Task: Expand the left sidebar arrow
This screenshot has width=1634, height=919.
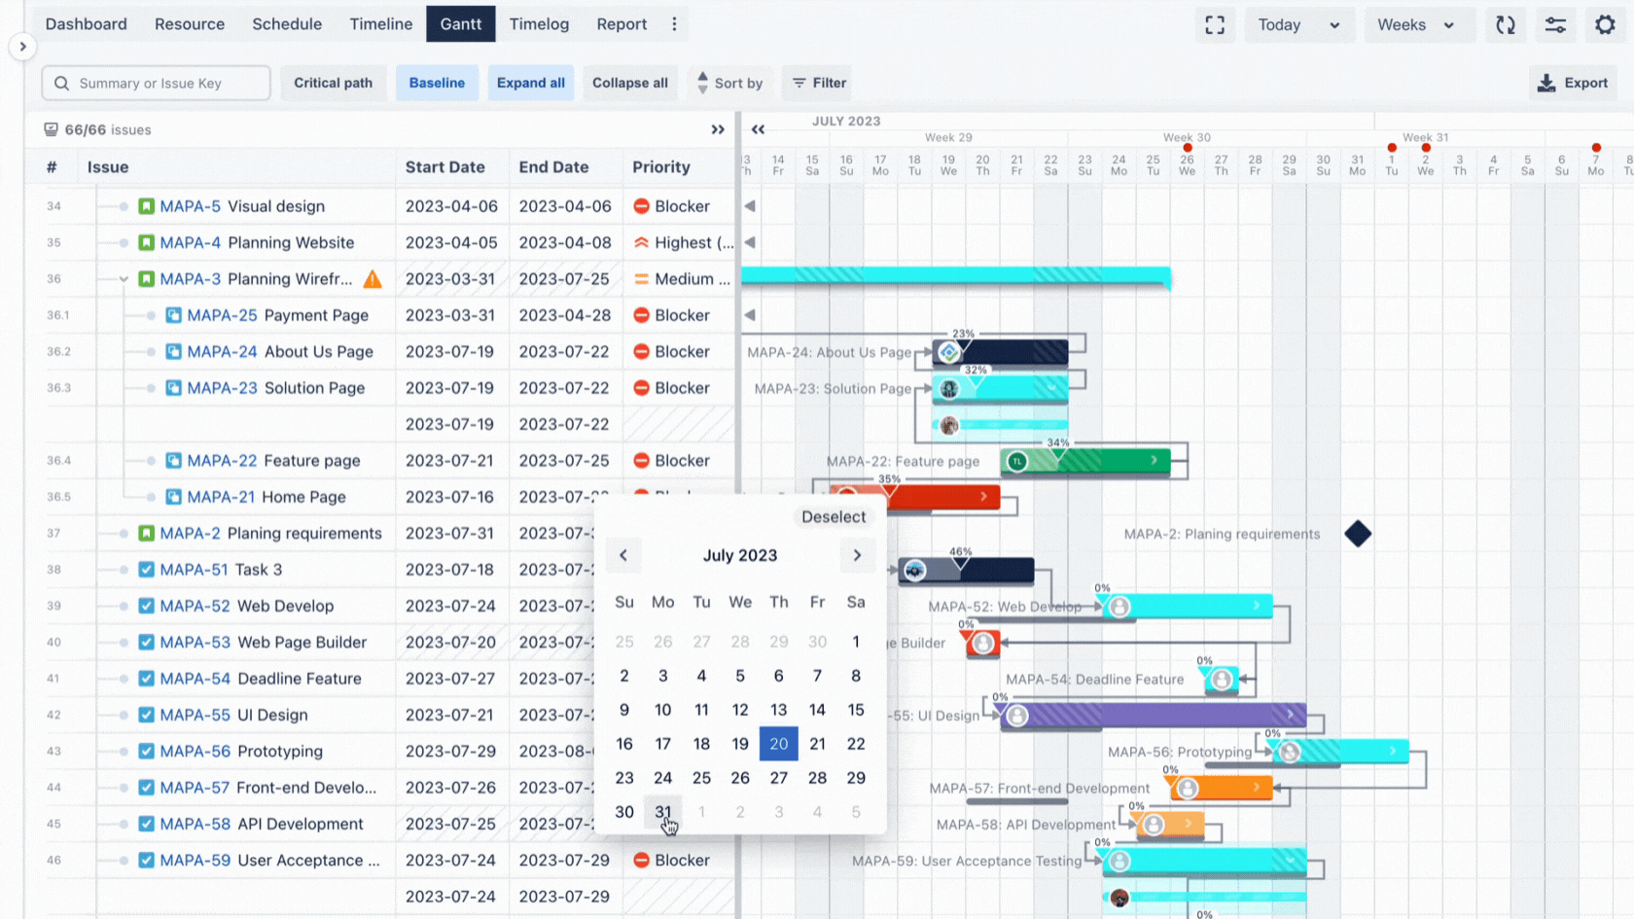Action: 22,47
